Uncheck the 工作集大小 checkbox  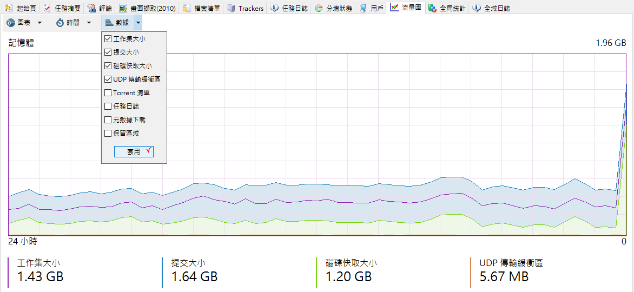[x=108, y=39]
